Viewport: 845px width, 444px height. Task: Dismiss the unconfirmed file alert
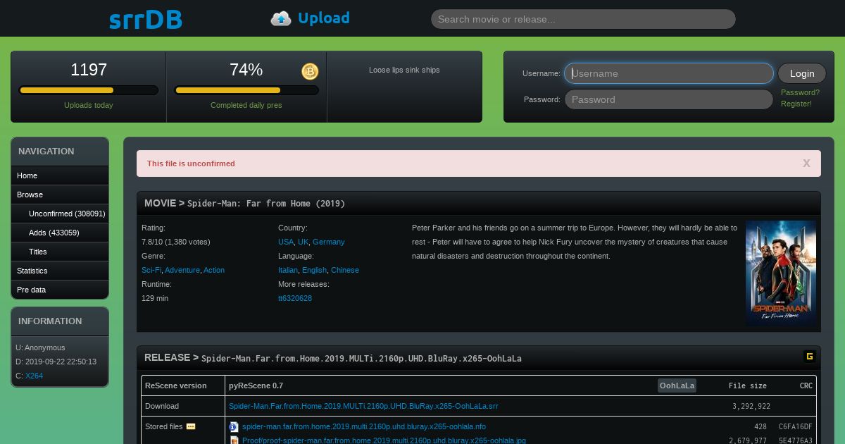click(807, 164)
